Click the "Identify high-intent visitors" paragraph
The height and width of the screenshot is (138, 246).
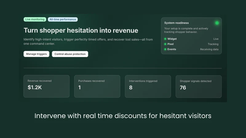(88, 41)
